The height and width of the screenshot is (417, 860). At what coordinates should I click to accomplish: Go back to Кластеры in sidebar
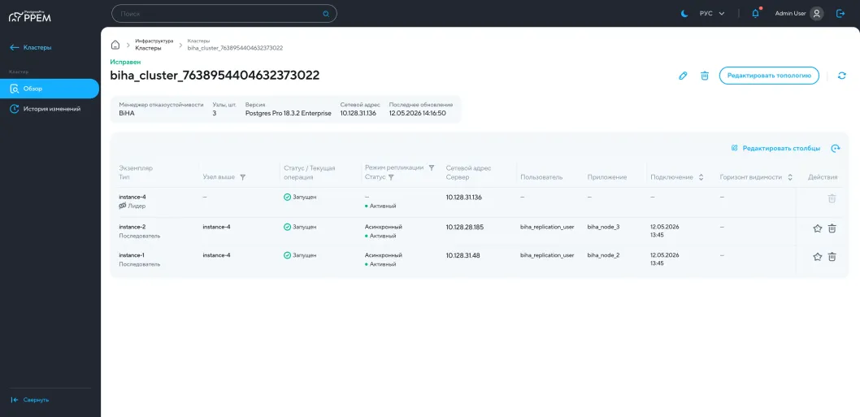[31, 48]
